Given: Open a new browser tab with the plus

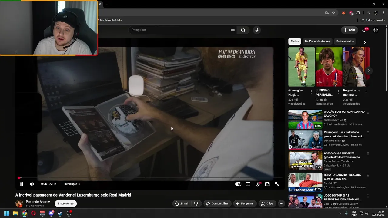Looking at the screenshot, I should point(107,4).
